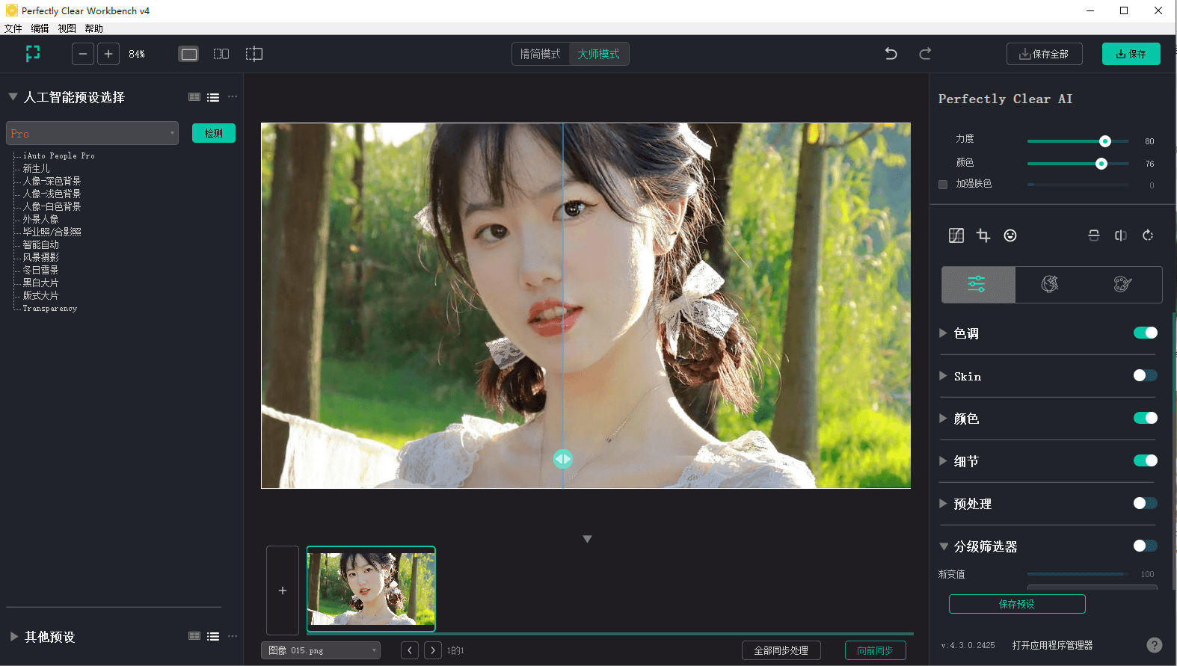Open the help question mark icon
Image resolution: width=1177 pixels, height=666 pixels.
tap(1155, 645)
